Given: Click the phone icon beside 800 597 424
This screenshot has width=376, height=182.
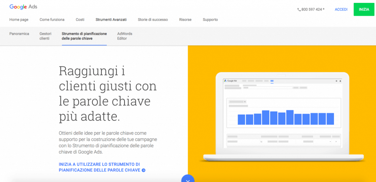Looking at the screenshot, I should 299,10.
